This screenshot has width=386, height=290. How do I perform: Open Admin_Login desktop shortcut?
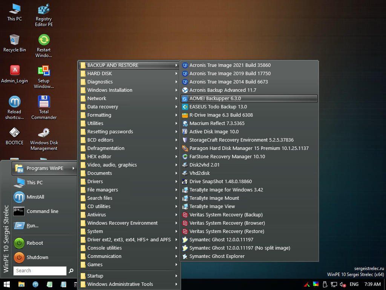tap(15, 74)
